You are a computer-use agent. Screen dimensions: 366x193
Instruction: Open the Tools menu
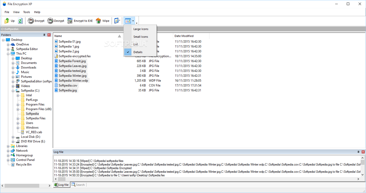pos(27,12)
